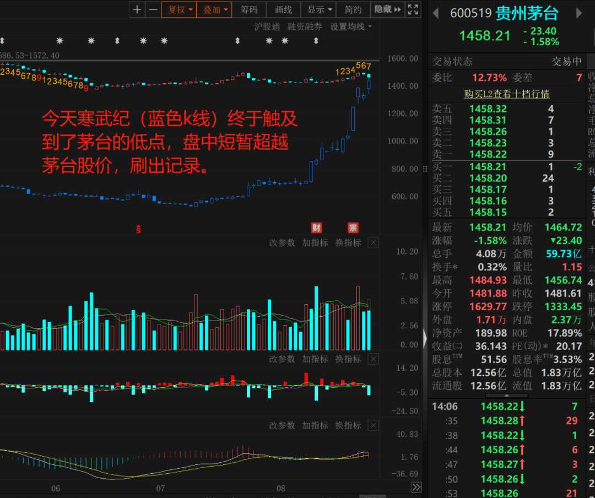The height and width of the screenshot is (498, 595).
Task: Go to next stock arrow
Action: [578, 13]
